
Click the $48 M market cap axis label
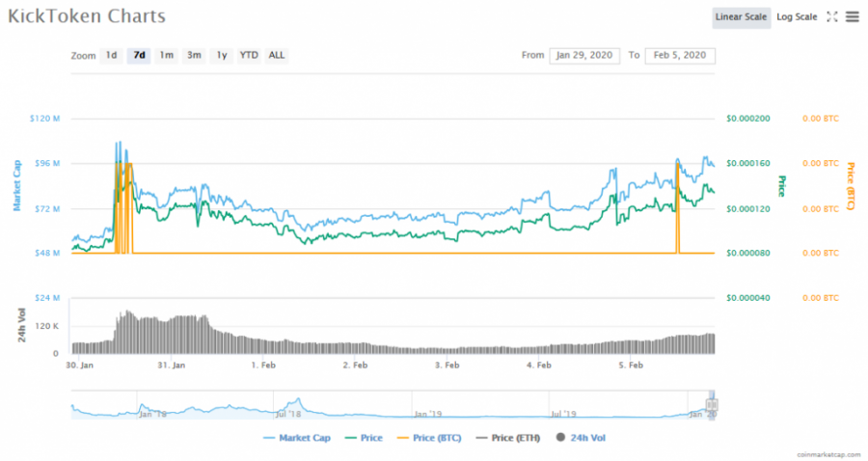coord(47,253)
